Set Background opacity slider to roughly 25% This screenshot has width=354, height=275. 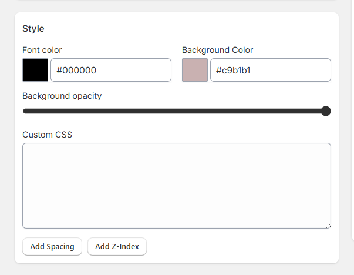pyautogui.click(x=100, y=111)
